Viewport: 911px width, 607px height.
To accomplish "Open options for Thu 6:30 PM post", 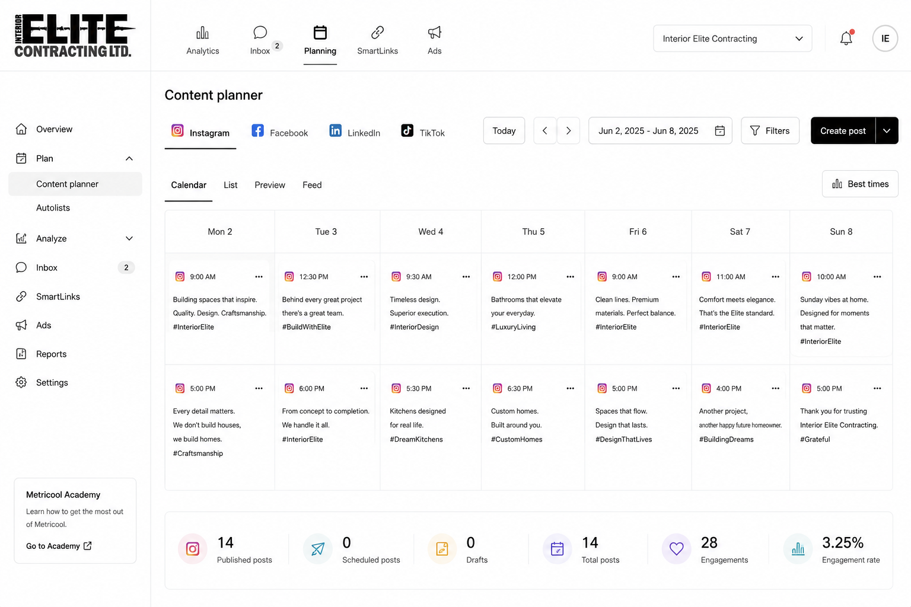I will tap(570, 388).
